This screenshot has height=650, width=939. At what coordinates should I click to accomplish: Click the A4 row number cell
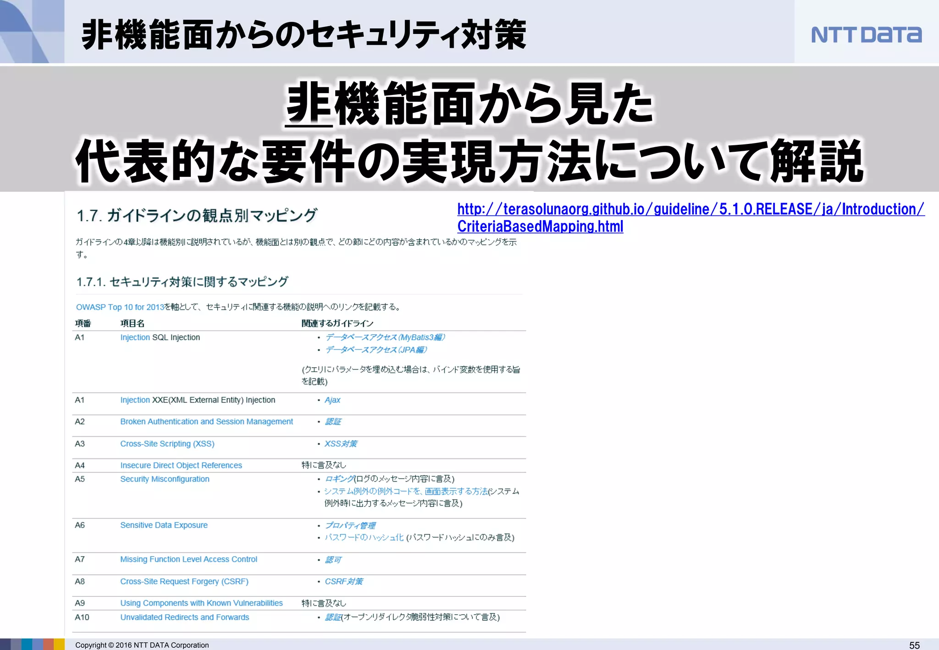click(80, 465)
